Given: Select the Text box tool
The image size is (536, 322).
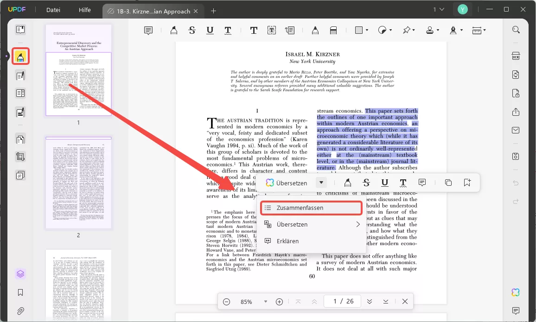Looking at the screenshot, I should (x=271, y=31).
